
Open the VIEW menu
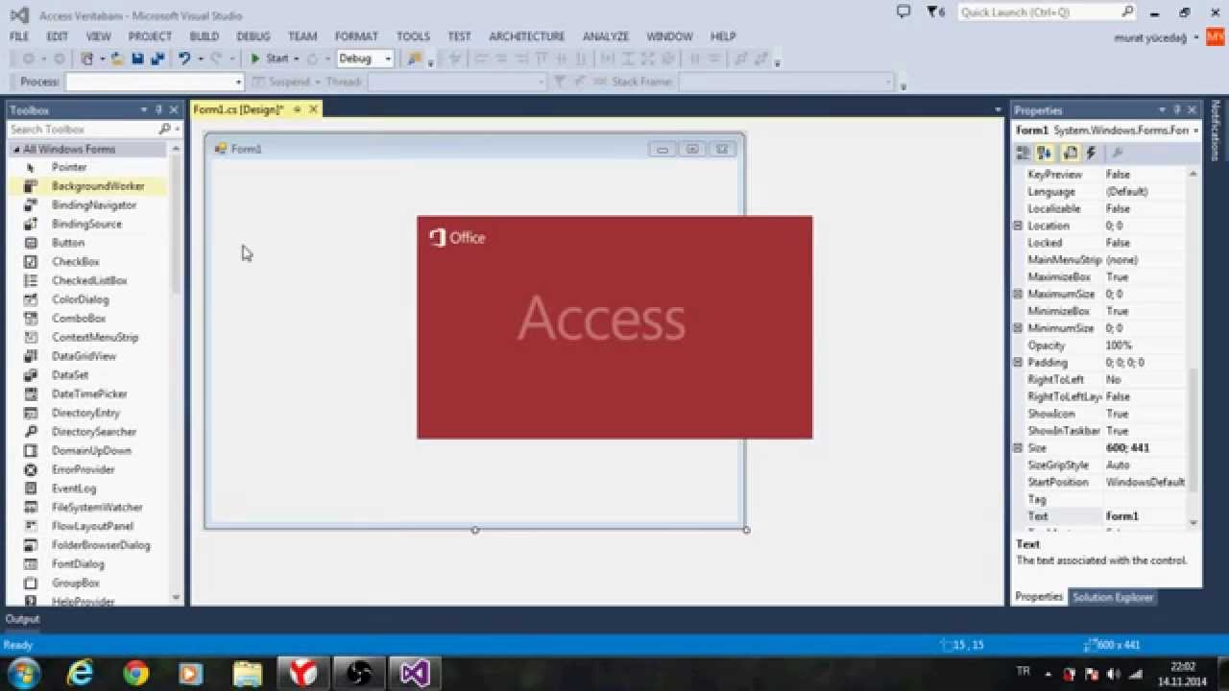tap(99, 36)
